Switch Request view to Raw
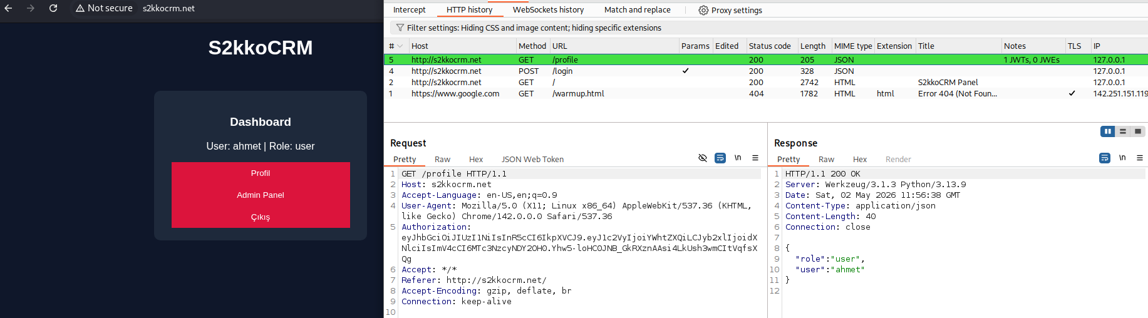The height and width of the screenshot is (318, 1148). click(442, 160)
